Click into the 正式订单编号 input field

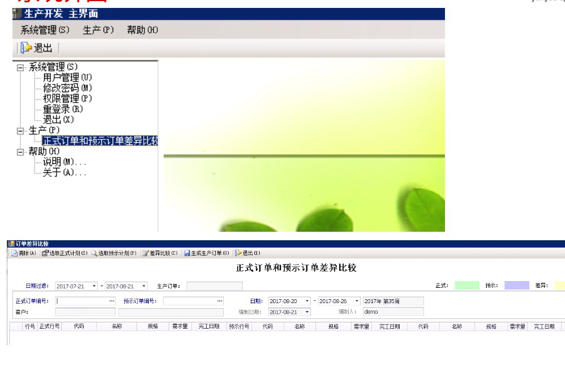tap(82, 301)
